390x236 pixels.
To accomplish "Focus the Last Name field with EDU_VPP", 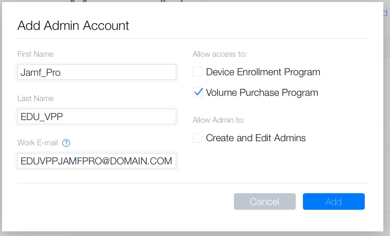I will (x=97, y=116).
